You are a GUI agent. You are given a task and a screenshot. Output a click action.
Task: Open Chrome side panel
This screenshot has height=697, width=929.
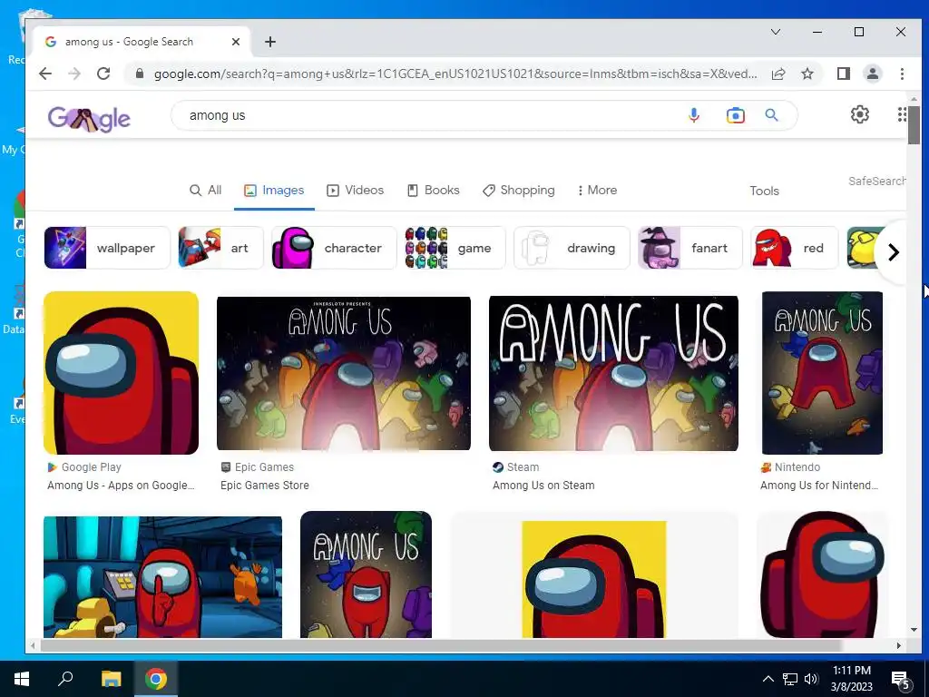click(x=844, y=74)
